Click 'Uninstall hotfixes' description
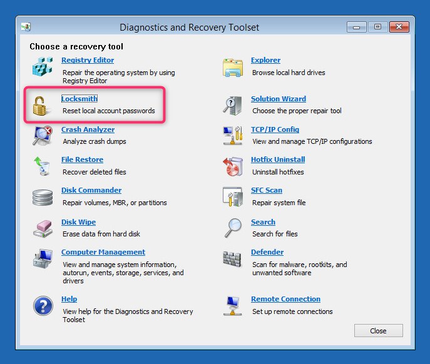 click(278, 172)
